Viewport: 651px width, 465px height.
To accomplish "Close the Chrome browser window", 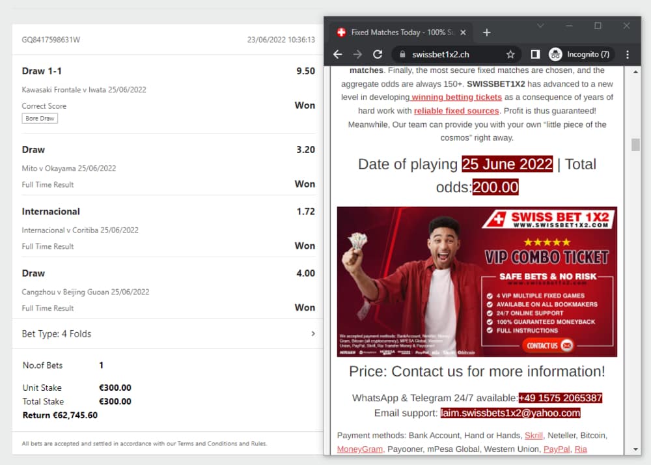I will [x=626, y=26].
